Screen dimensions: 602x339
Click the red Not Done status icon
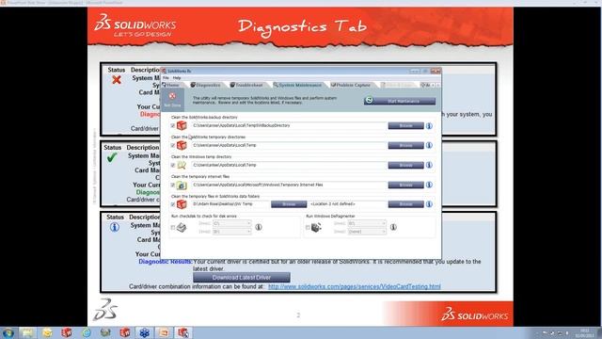(x=172, y=96)
